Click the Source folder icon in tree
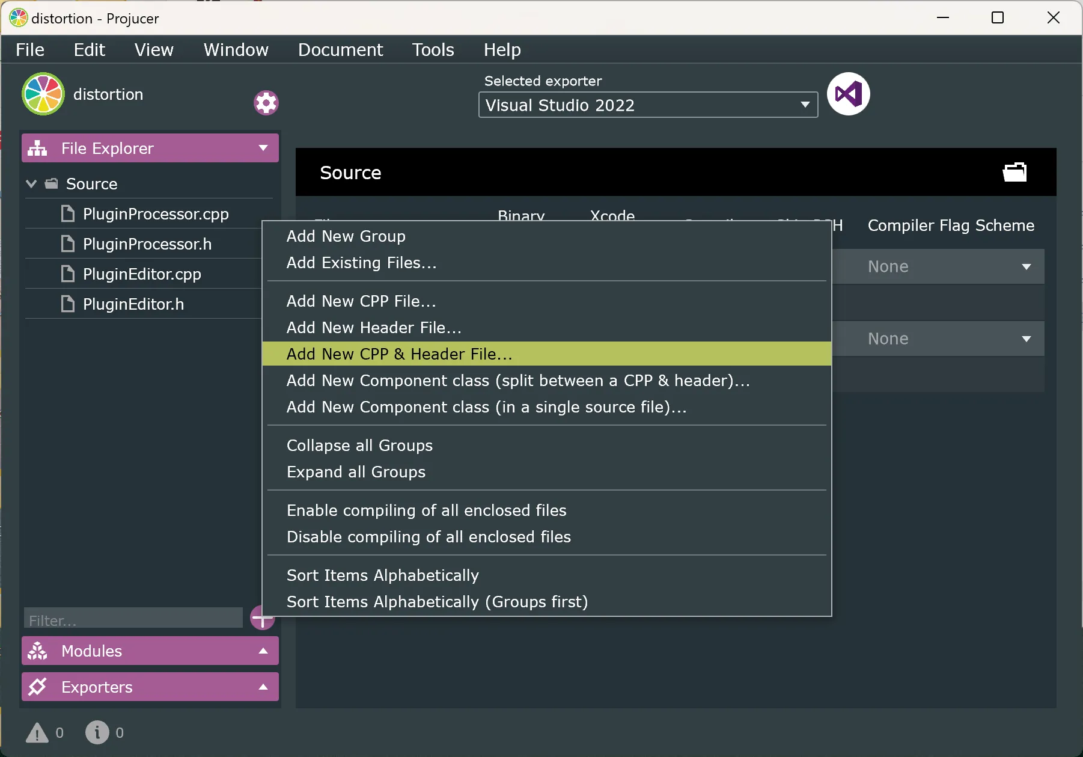 click(x=52, y=183)
